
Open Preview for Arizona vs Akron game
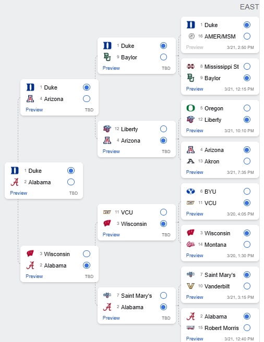pyautogui.click(x=195, y=172)
